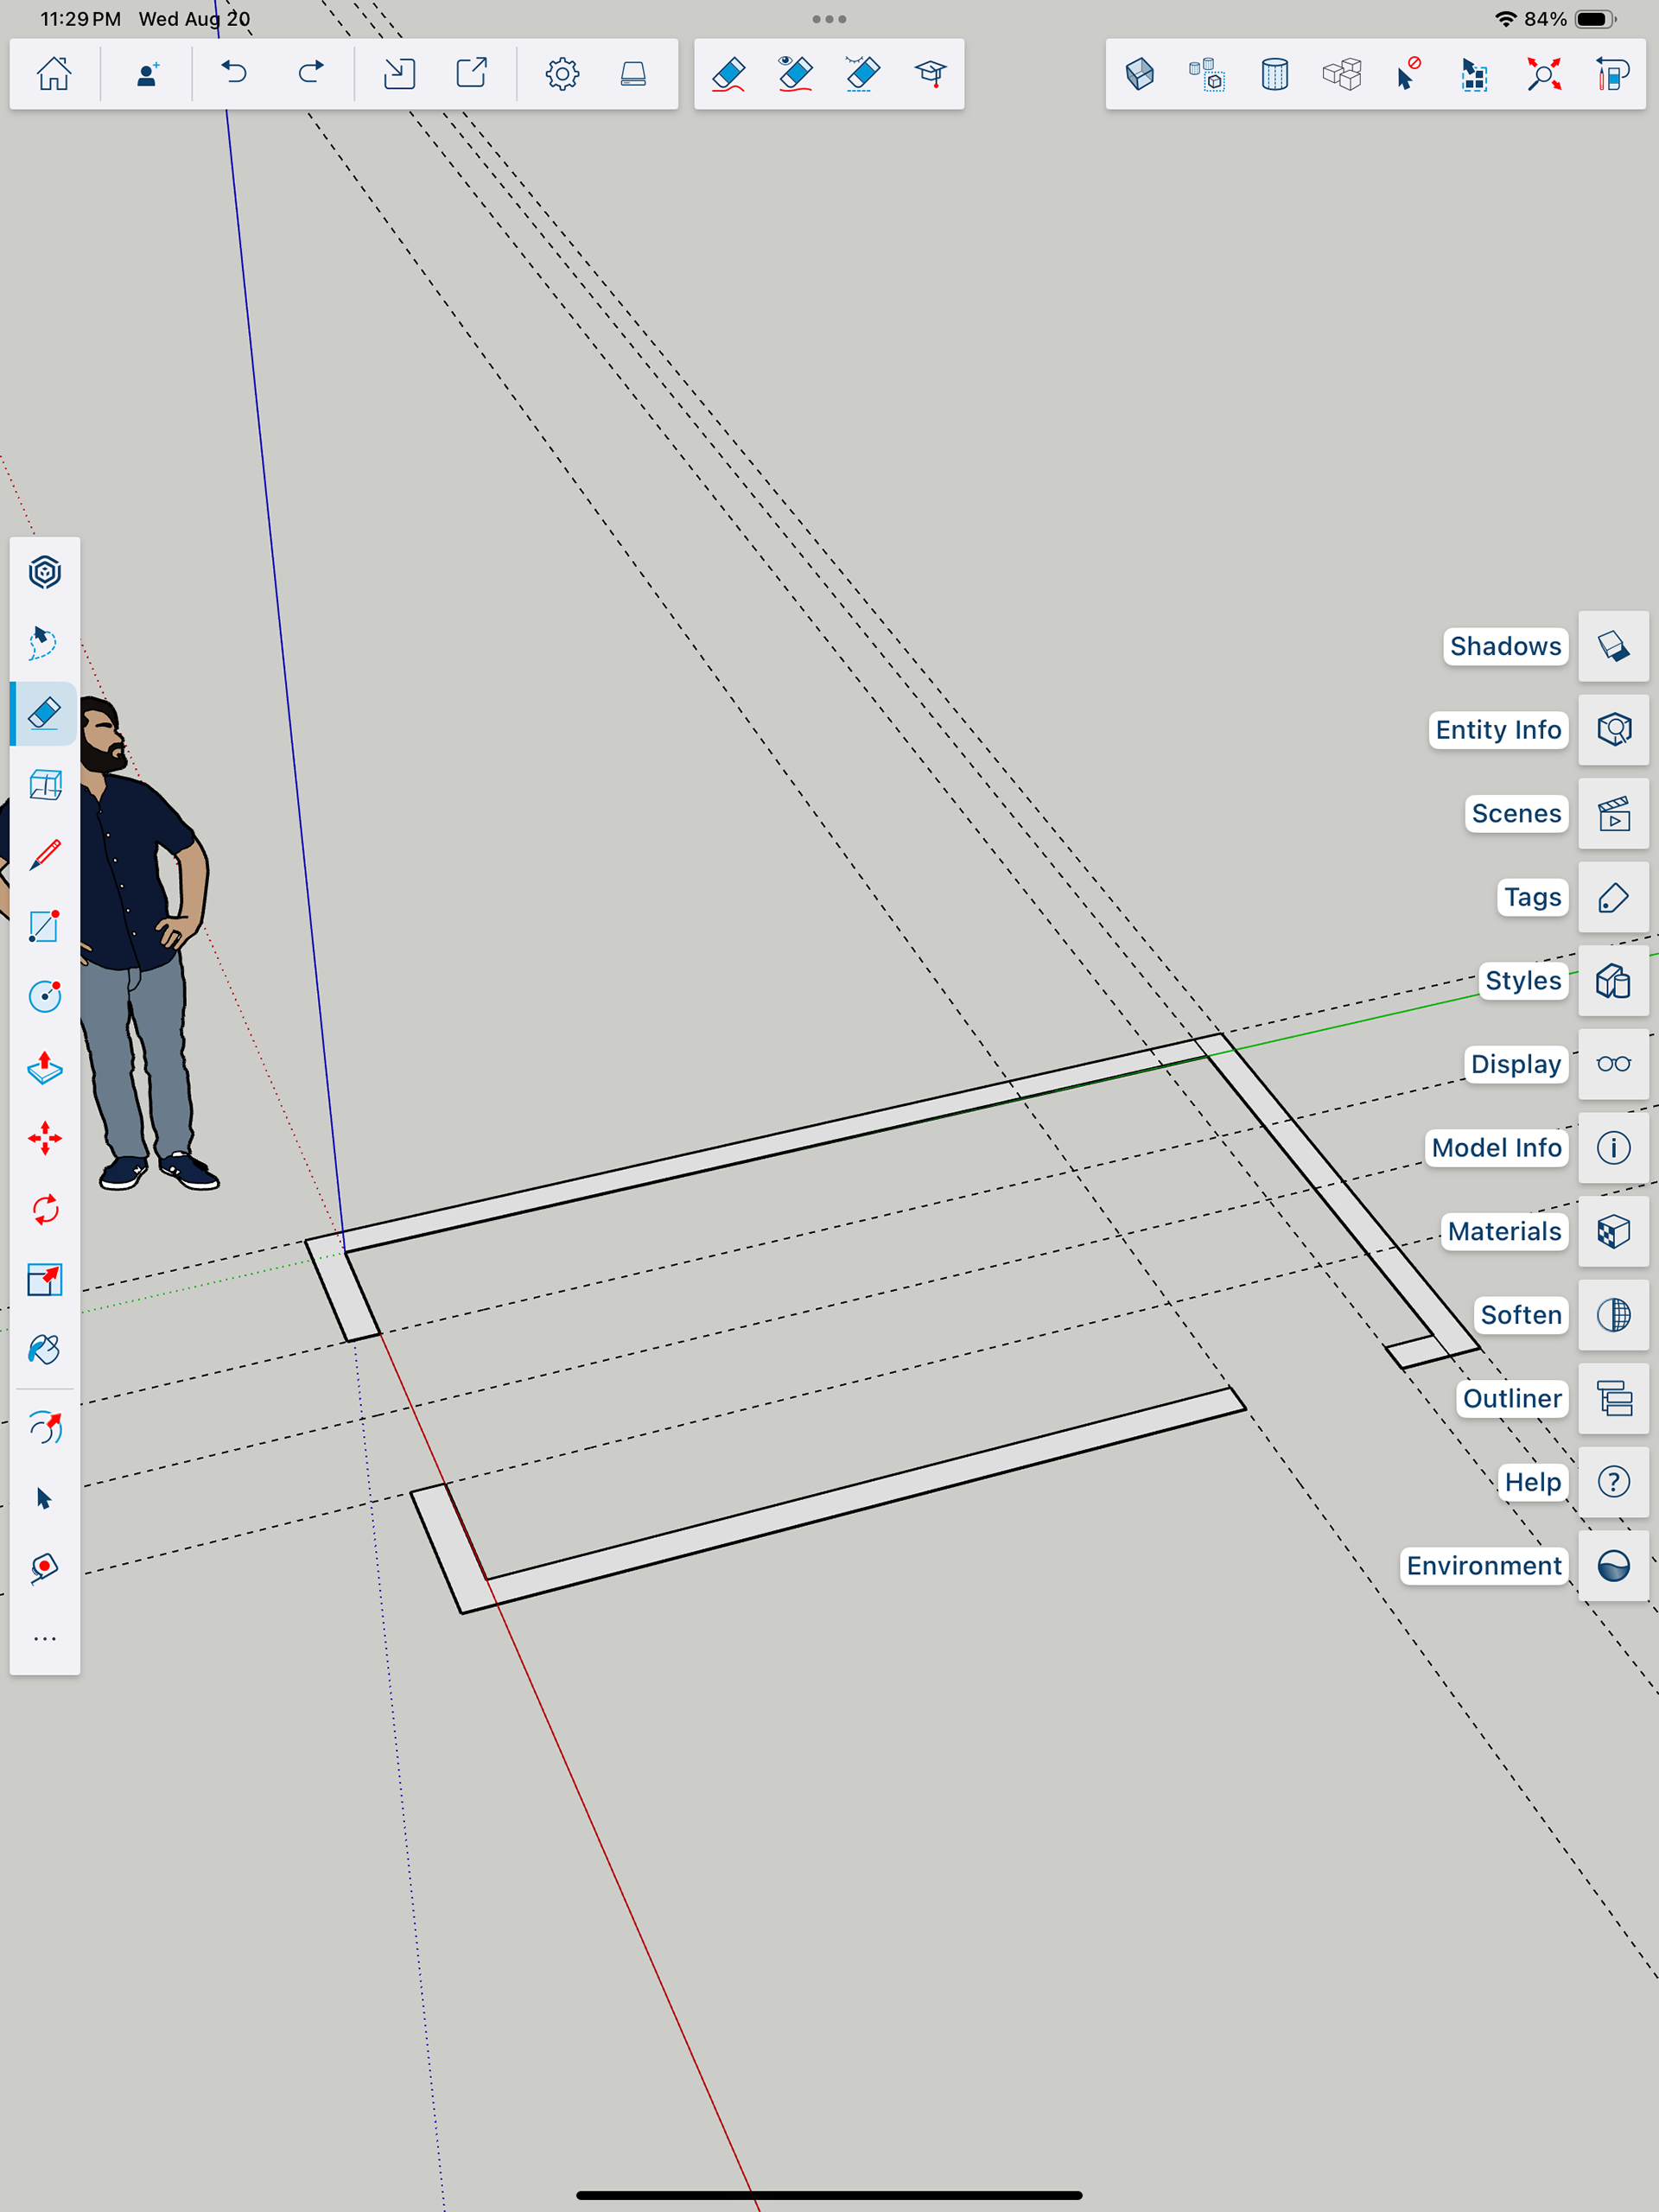Activate the Rotate tool
1659x2212 pixels.
pos(44,1210)
